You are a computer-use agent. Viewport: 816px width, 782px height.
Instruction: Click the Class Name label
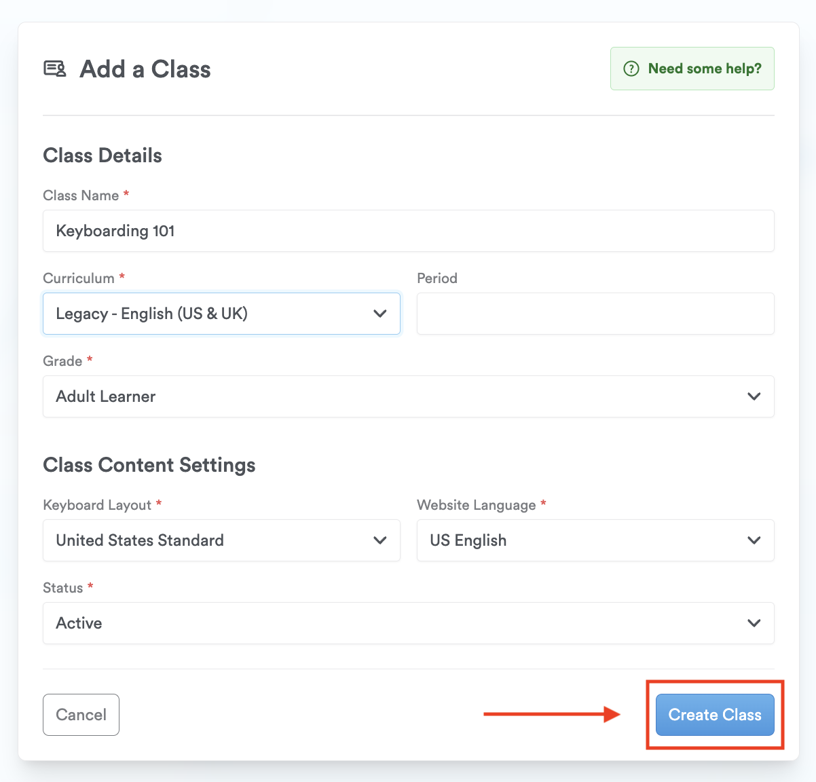coord(81,195)
